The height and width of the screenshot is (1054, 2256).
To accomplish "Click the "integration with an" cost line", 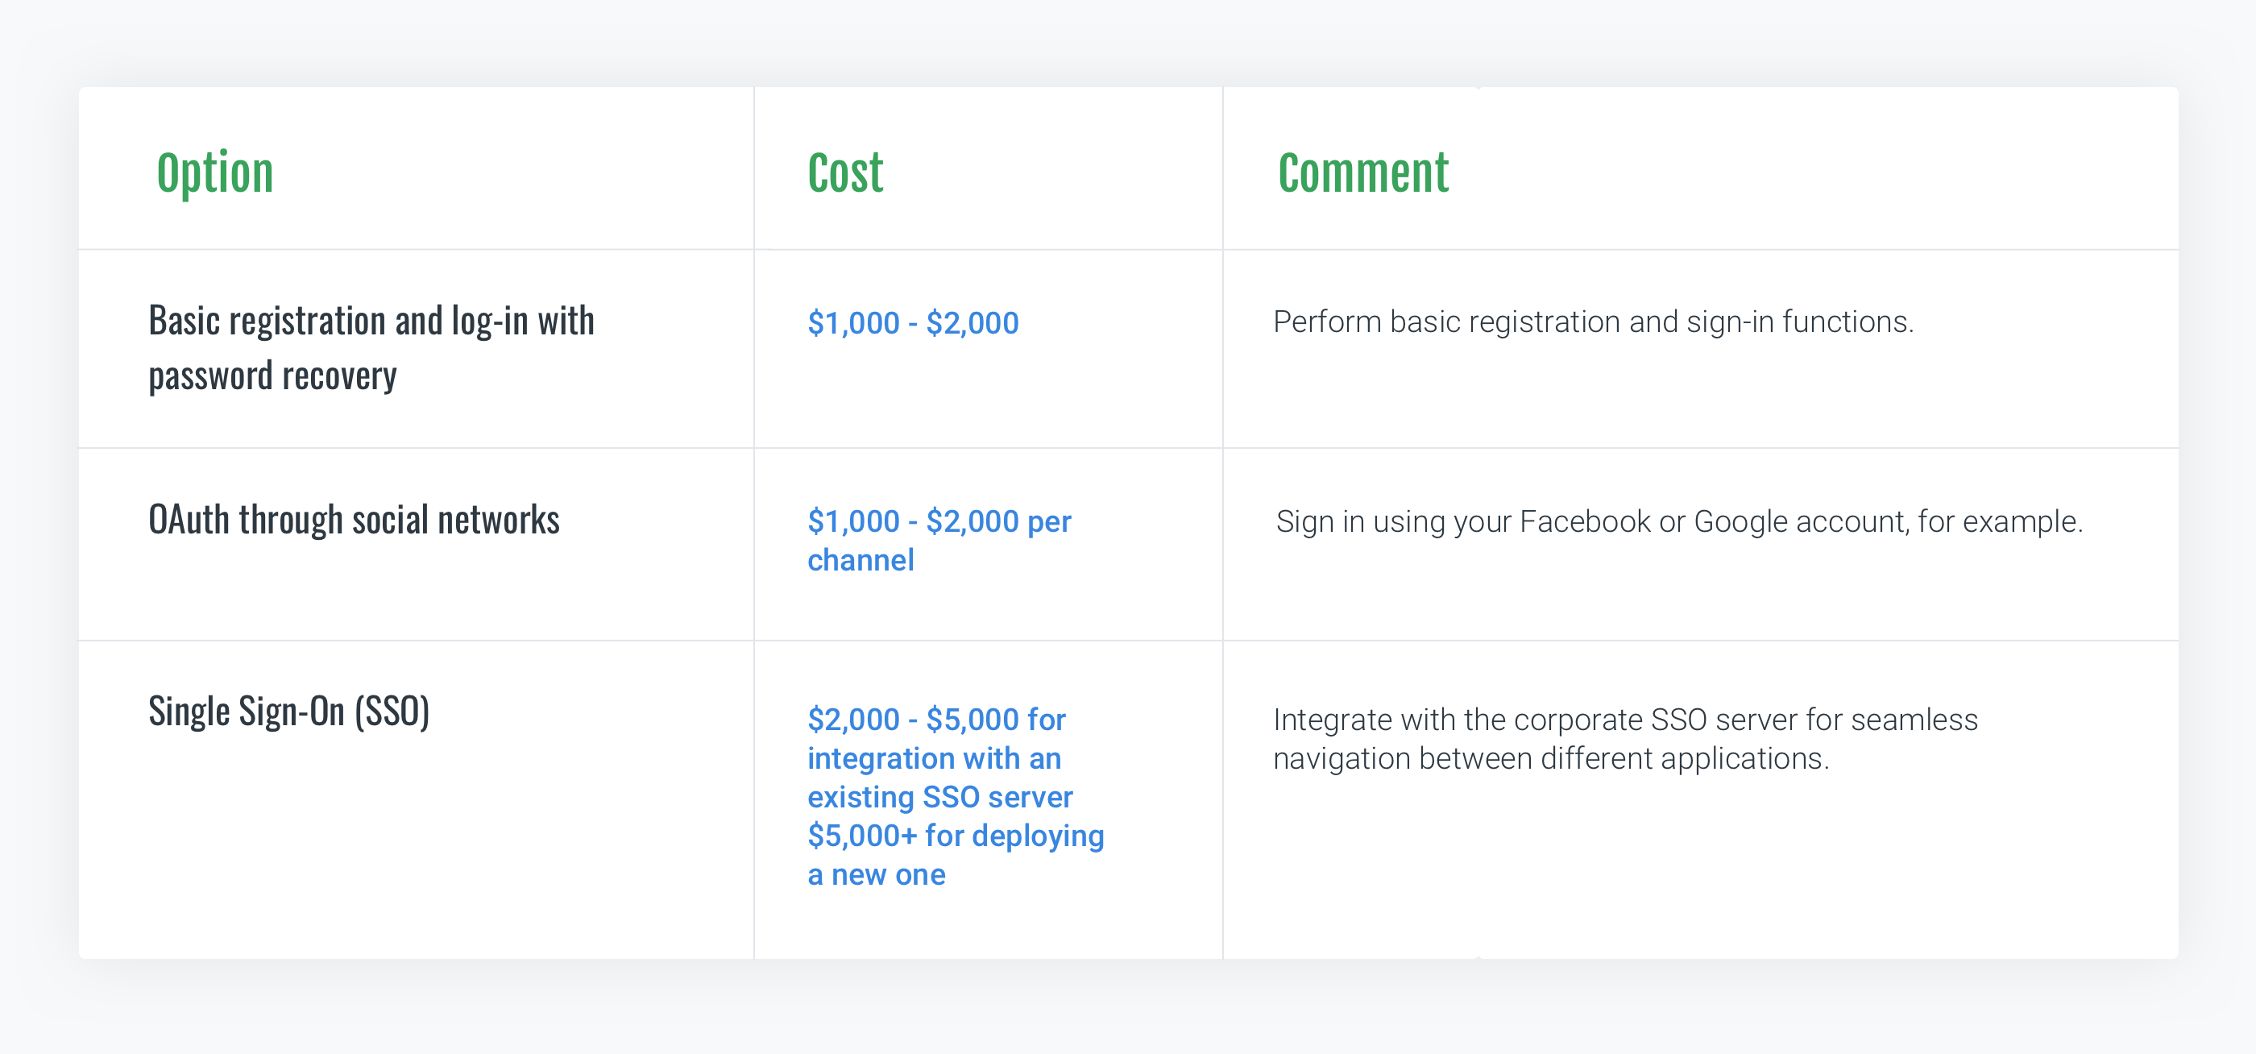I will [934, 757].
